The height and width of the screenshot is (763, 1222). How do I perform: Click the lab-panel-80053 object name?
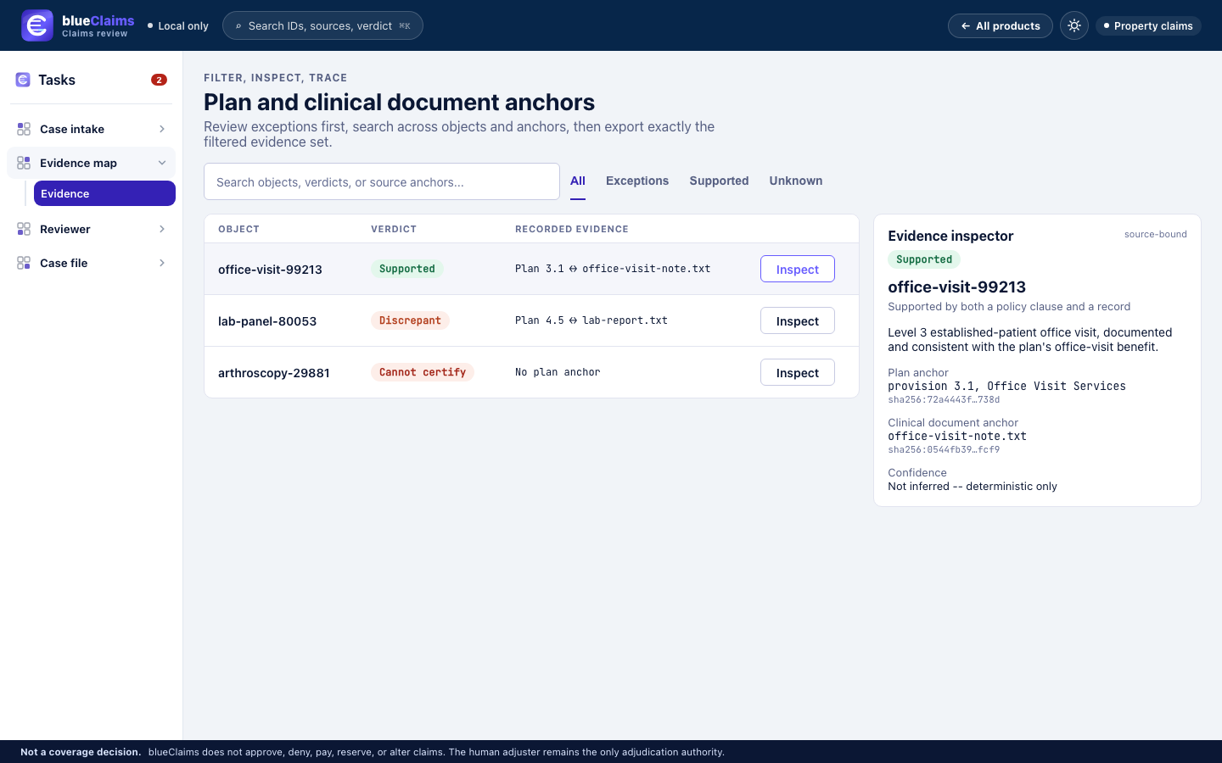point(267,320)
